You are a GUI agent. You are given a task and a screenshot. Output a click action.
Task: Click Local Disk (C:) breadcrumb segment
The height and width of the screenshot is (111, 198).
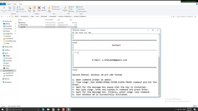[24, 16]
